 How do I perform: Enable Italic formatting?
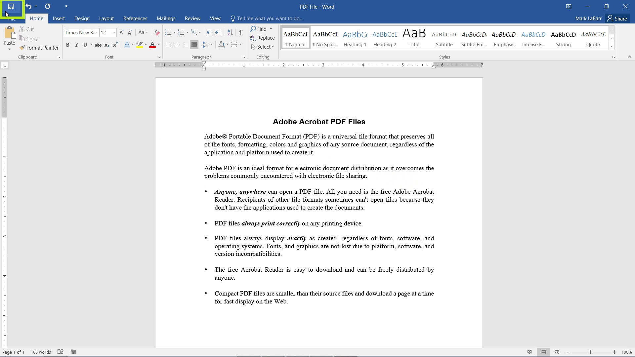(76, 45)
